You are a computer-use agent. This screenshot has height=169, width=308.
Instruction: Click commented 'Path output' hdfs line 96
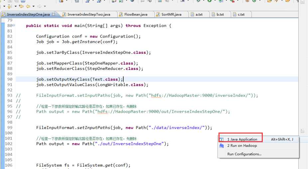[x=133, y=111]
